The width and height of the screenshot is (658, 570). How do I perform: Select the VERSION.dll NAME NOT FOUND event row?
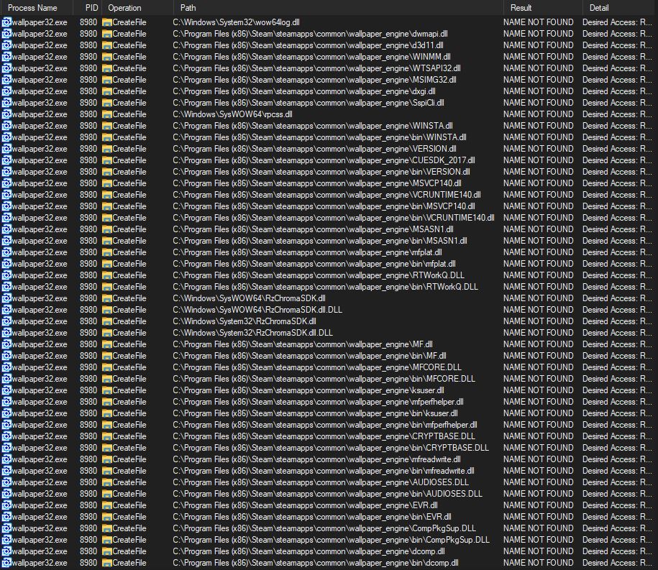pos(288,149)
